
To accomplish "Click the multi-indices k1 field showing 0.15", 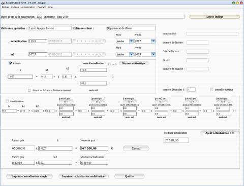I will pyautogui.click(x=24, y=111).
